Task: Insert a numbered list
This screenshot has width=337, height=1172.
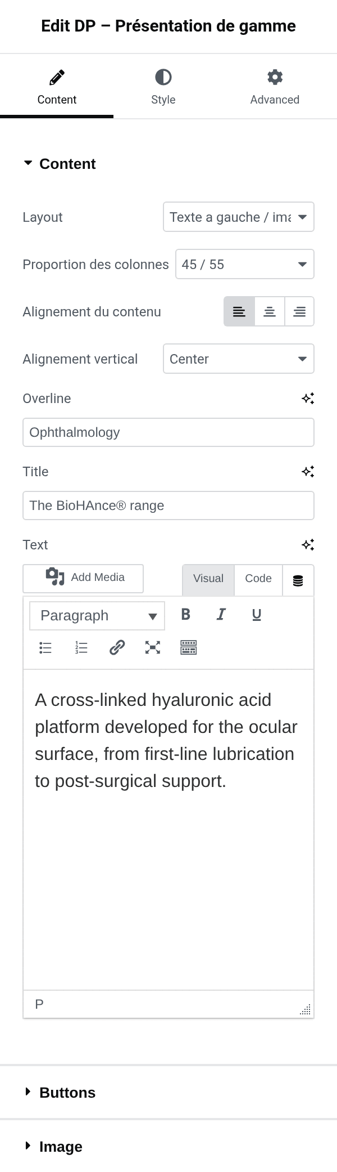Action: 81,648
